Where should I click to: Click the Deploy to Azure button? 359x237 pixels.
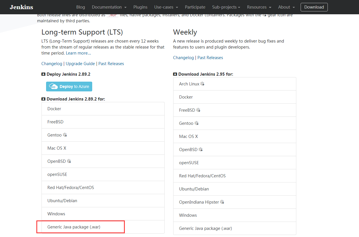point(69,87)
